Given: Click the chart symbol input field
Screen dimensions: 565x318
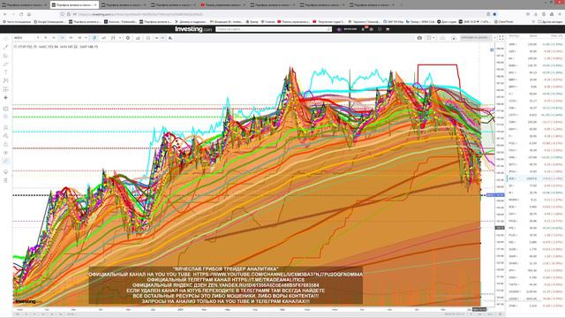Looking at the screenshot, I should pyautogui.click(x=24, y=38).
